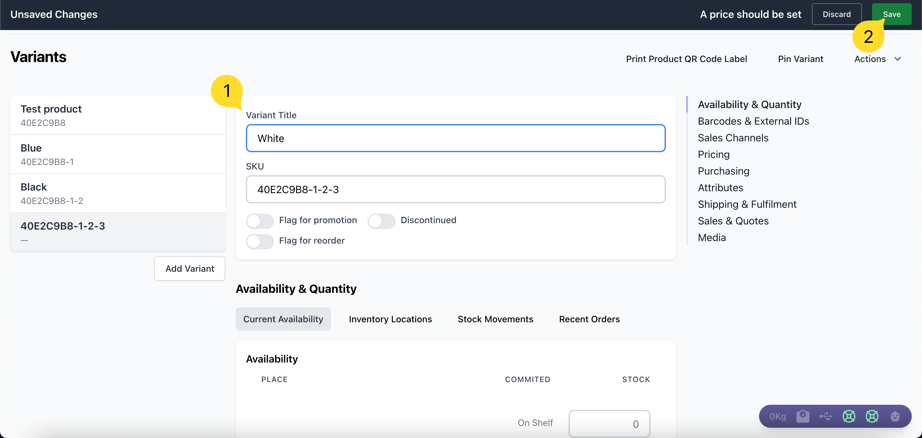This screenshot has width=922, height=438.
Task: Jump to Pricing section link
Action: tap(713, 154)
